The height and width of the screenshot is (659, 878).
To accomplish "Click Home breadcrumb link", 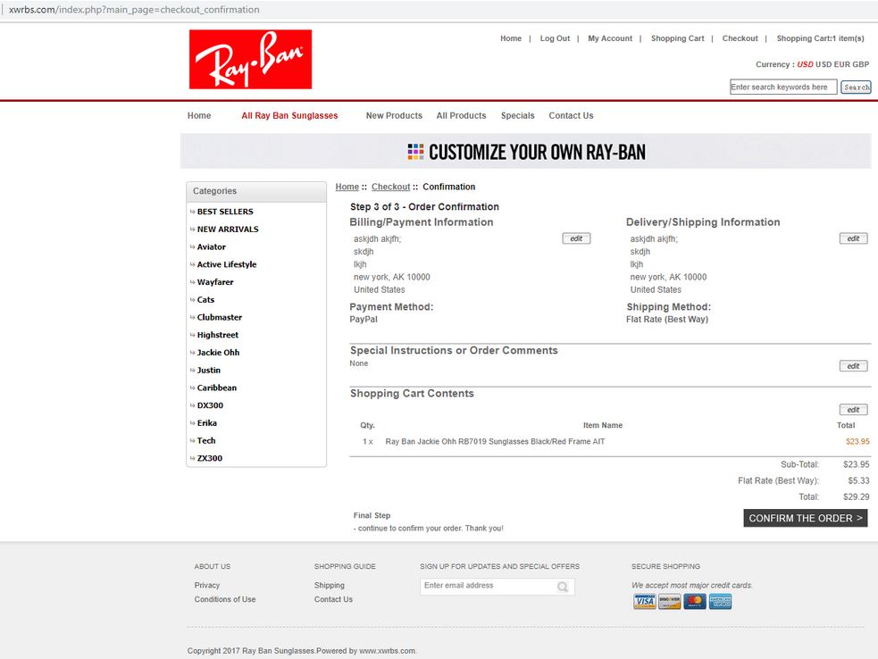I will [x=347, y=187].
